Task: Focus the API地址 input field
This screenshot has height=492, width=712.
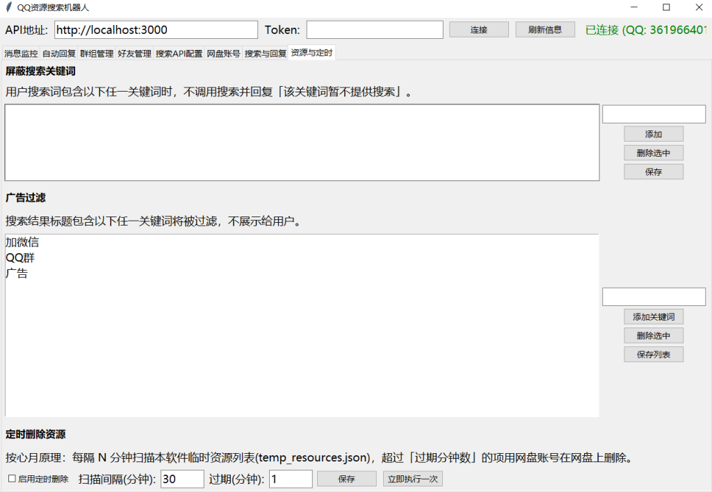Action: point(156,30)
